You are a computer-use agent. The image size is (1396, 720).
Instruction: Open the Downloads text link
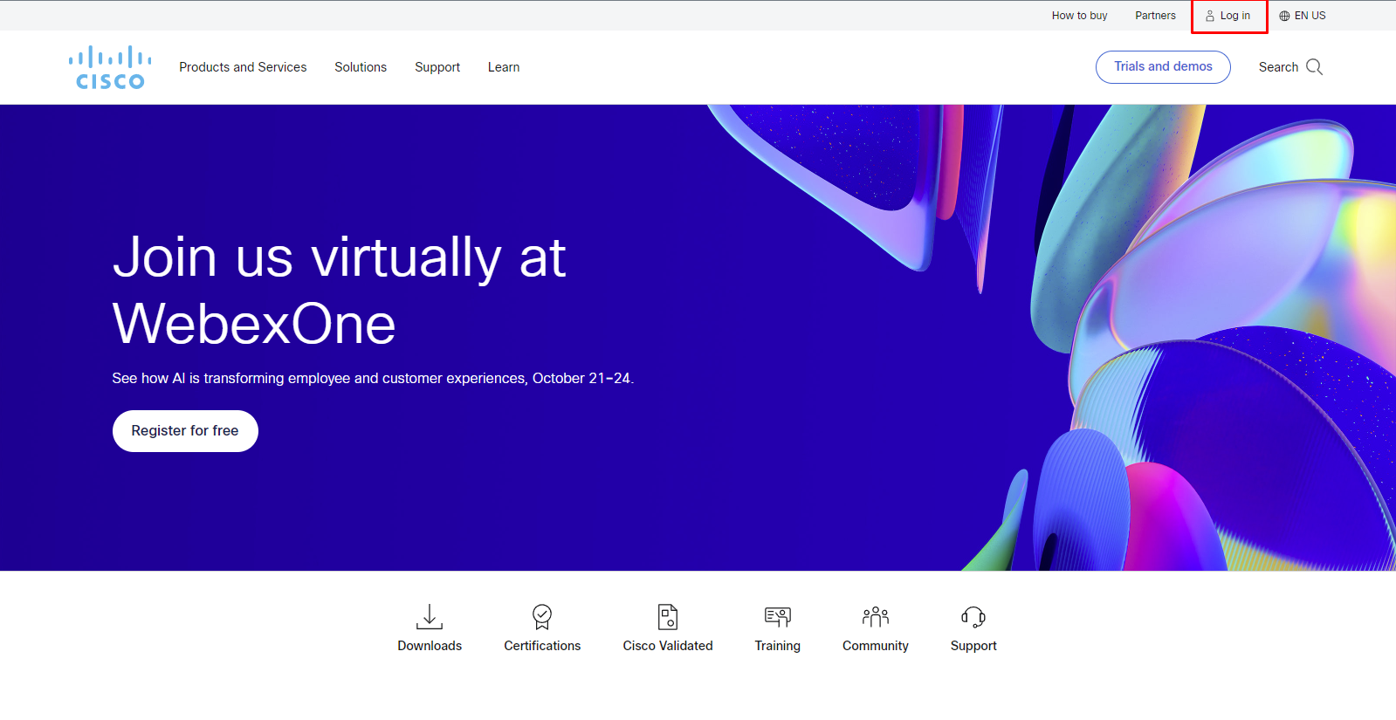430,646
